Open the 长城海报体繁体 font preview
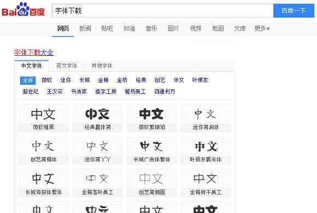Screen dimensions: 317x213 43,183
